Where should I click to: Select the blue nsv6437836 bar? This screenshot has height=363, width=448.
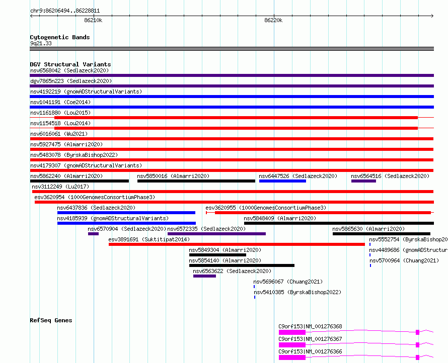(x=126, y=213)
